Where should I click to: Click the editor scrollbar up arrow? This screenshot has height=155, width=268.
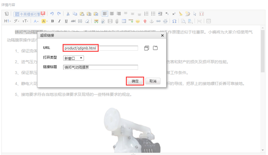click(x=263, y=28)
